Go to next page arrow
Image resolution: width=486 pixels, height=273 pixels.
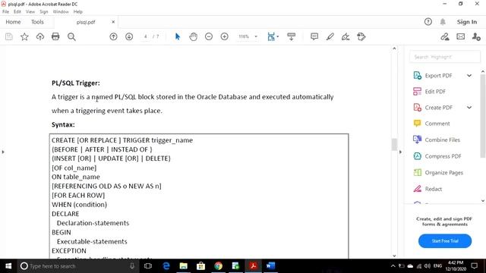tap(129, 36)
